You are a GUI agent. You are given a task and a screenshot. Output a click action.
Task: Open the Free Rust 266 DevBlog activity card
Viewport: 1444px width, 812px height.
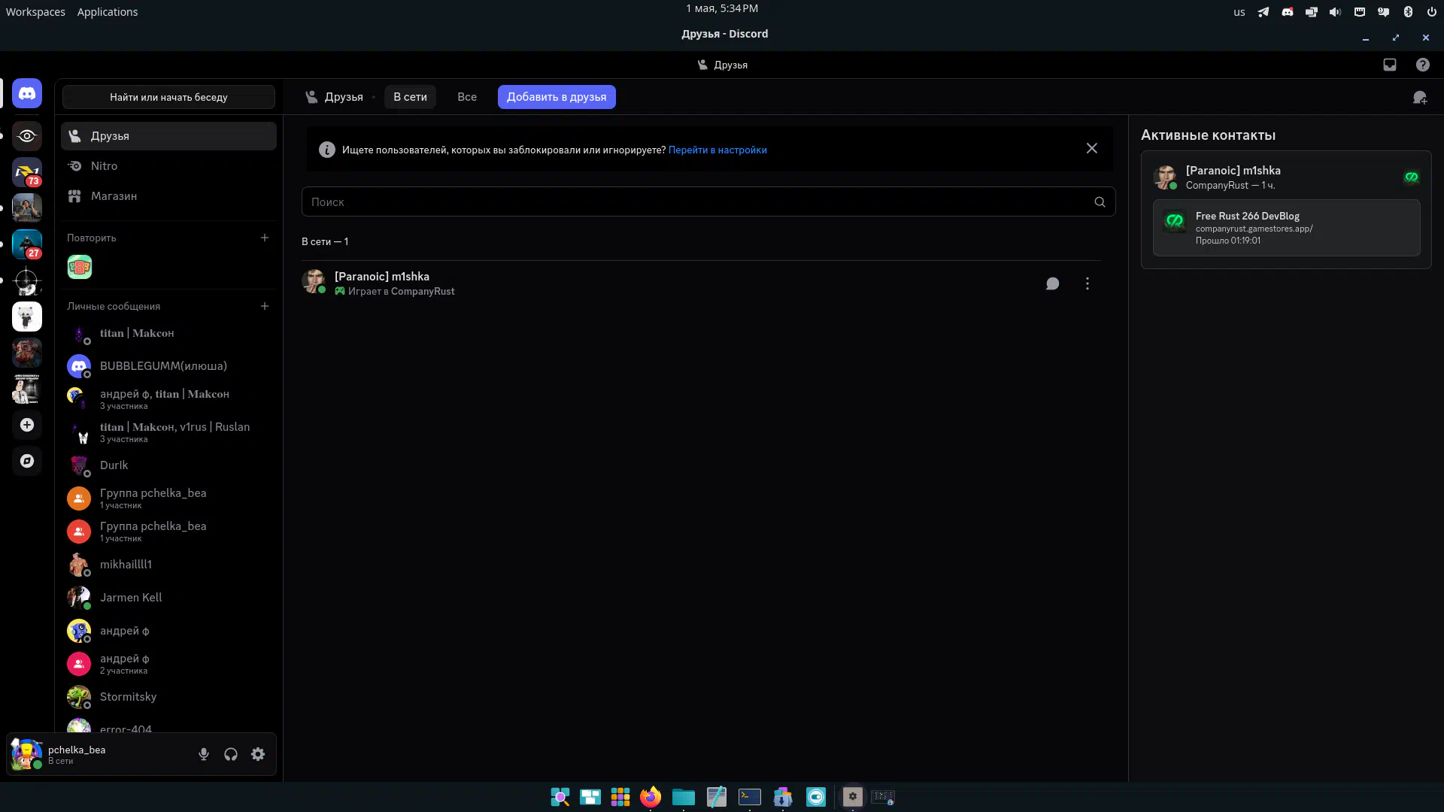click(1287, 228)
